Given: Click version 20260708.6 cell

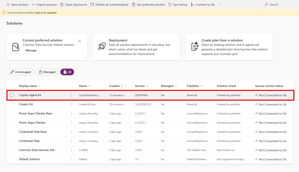Looking at the screenshot, I should coord(141,95).
